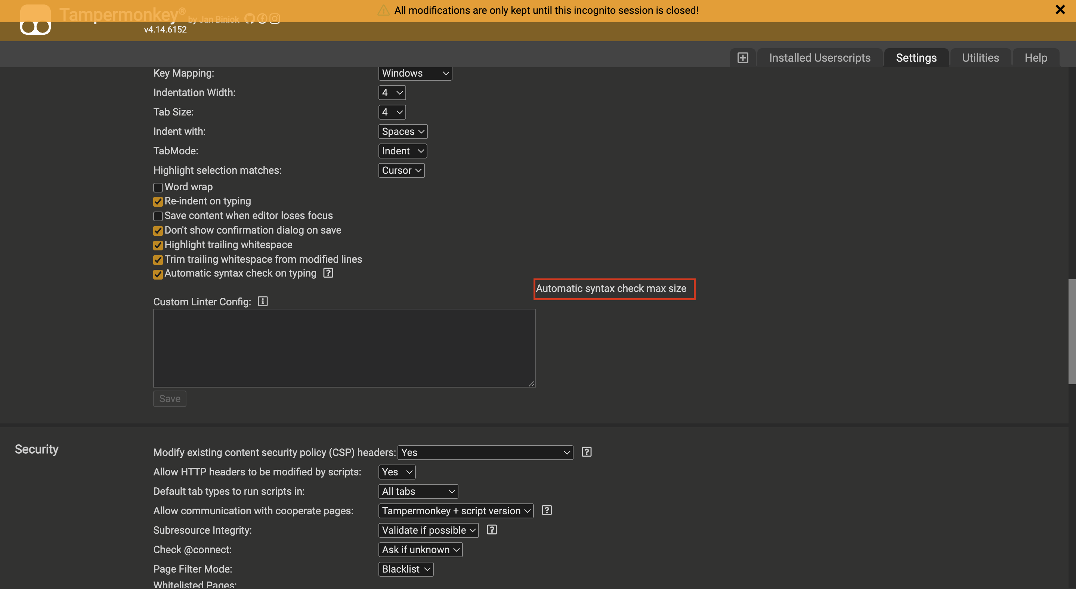Click the Tampermonkey title link
This screenshot has width=1076, height=589.
(x=123, y=15)
